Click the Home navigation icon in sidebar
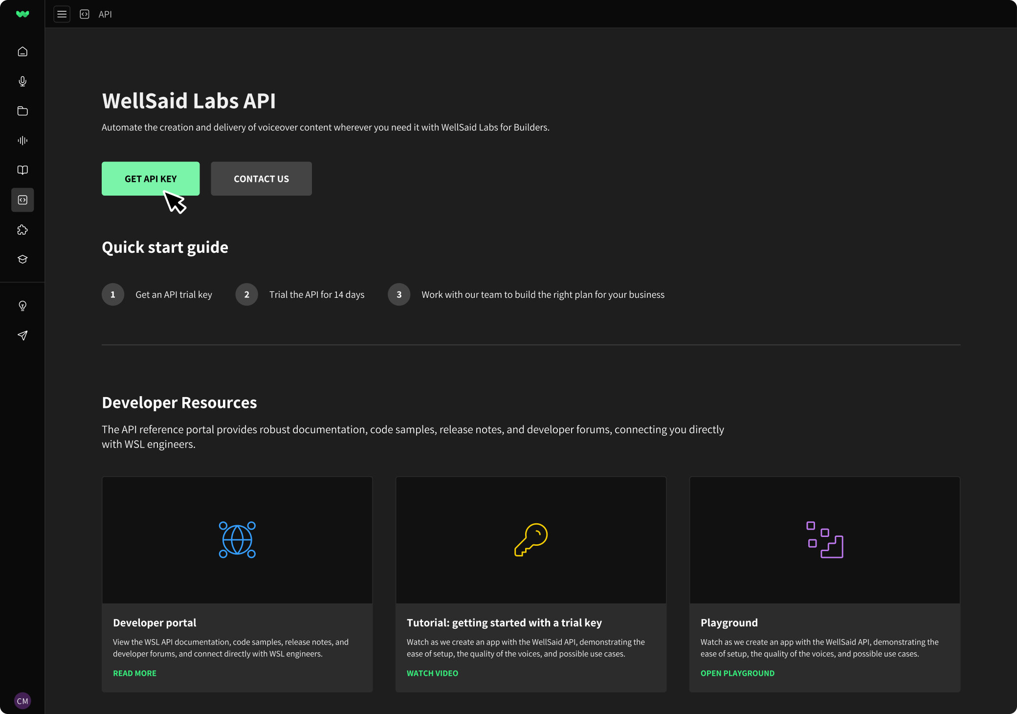The height and width of the screenshot is (714, 1017). coord(22,52)
